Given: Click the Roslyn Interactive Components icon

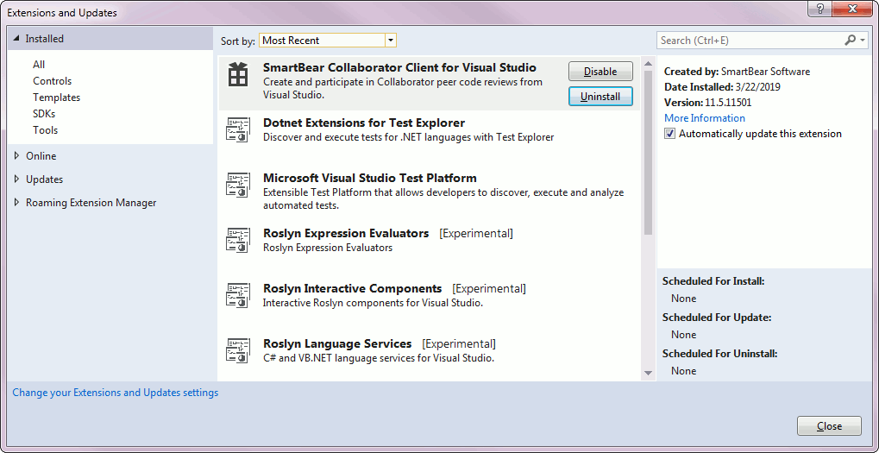Looking at the screenshot, I should tap(237, 296).
